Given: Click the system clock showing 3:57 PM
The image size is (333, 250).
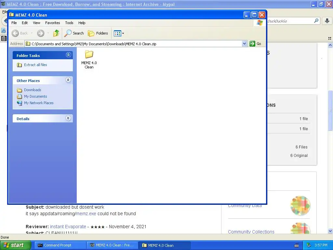Looking at the screenshot, I should tap(321, 245).
